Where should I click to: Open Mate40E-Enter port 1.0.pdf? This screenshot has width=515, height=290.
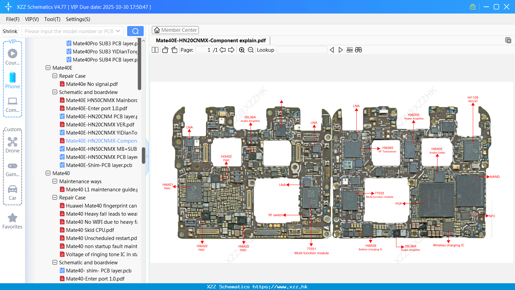(x=93, y=108)
